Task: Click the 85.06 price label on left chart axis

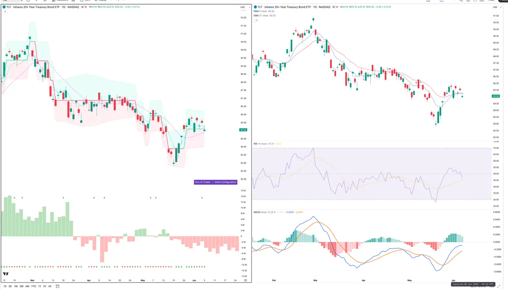Action: 243,130
